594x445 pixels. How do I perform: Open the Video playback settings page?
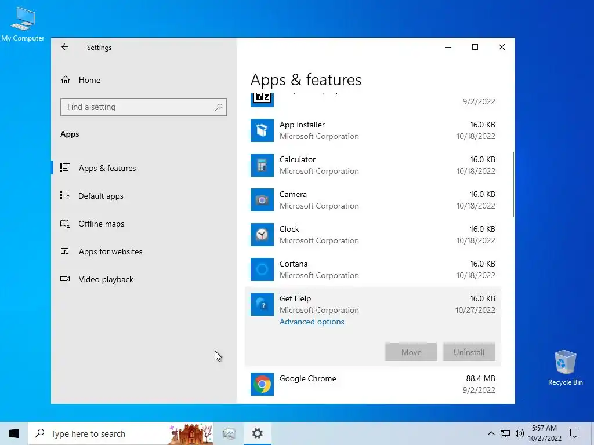coord(106,279)
